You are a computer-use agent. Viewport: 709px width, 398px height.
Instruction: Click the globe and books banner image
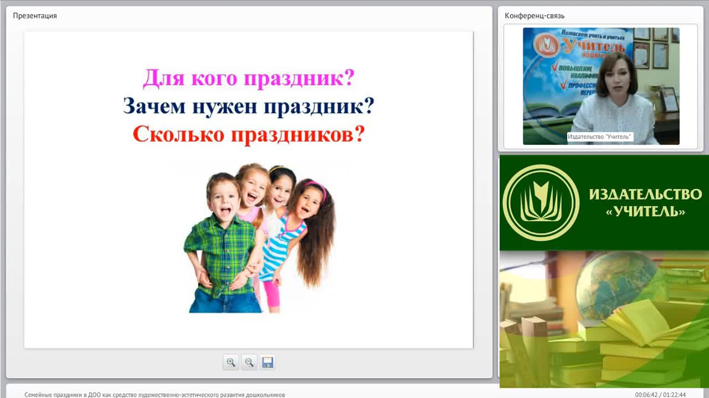(604, 319)
